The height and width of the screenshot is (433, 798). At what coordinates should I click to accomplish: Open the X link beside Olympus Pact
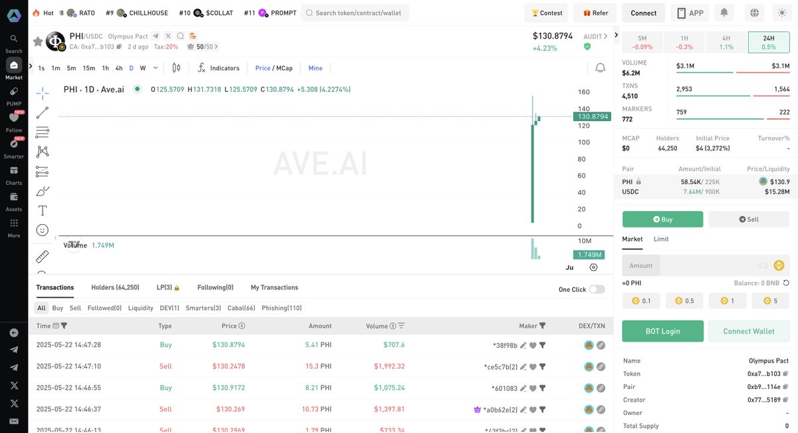[168, 36]
